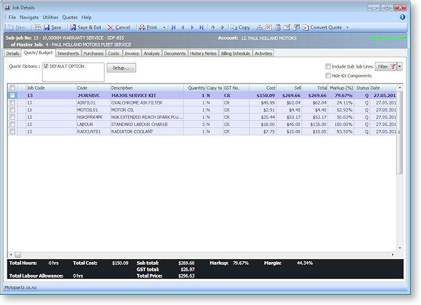The width and height of the screenshot is (421, 305).
Task: Click the Save & Exit toolbar button
Action: (86, 27)
